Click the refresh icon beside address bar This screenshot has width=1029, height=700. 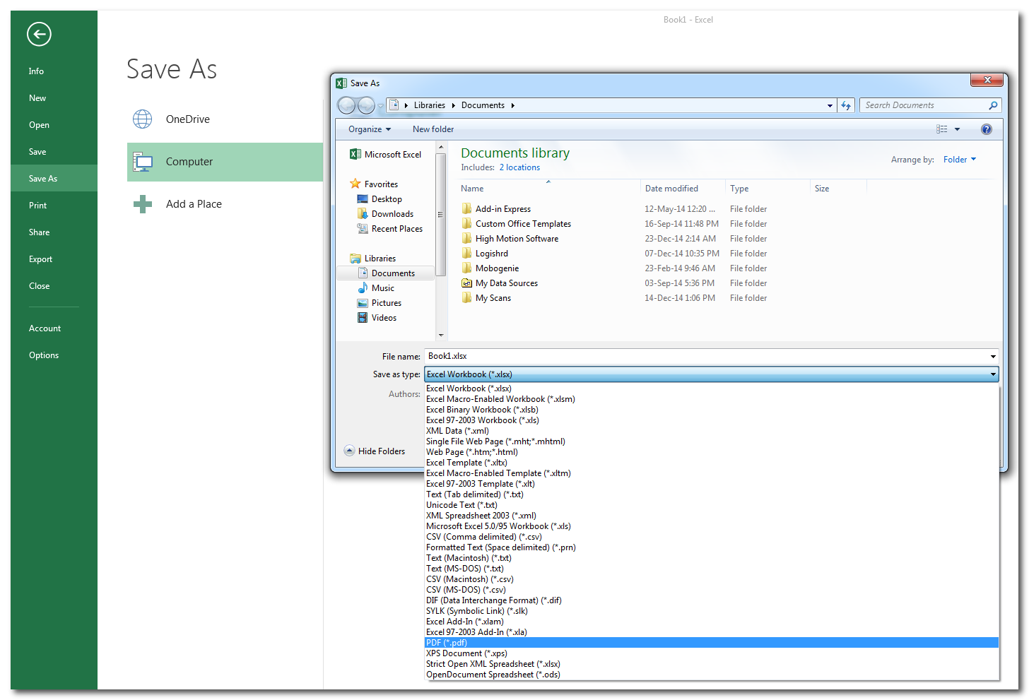(x=846, y=105)
